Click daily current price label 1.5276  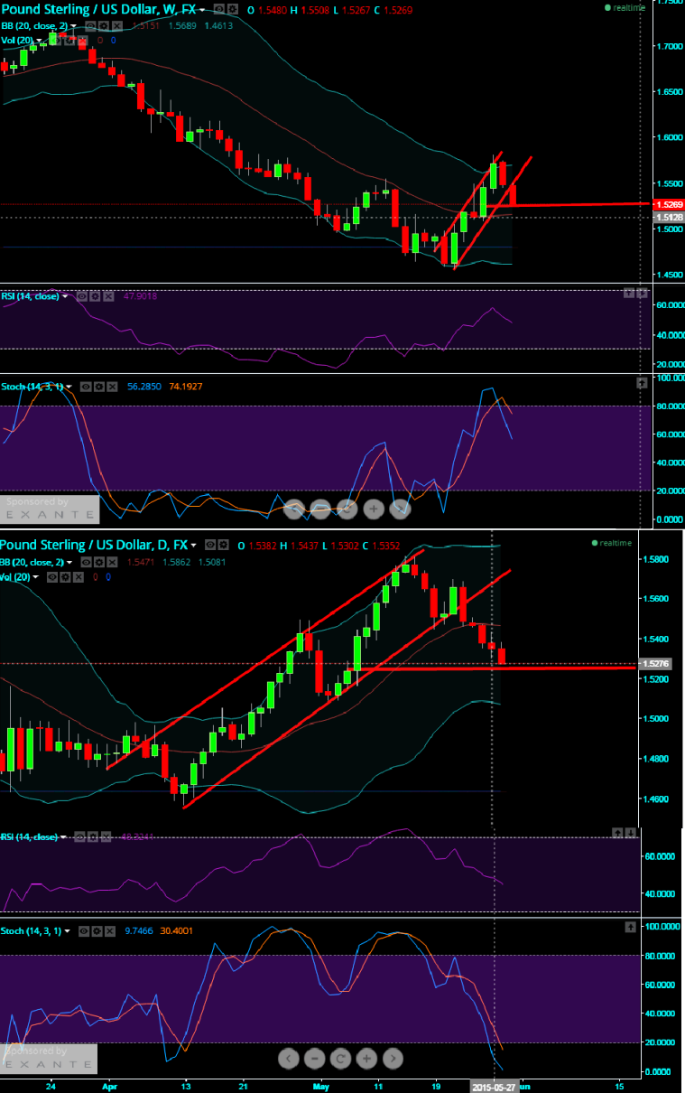(654, 663)
